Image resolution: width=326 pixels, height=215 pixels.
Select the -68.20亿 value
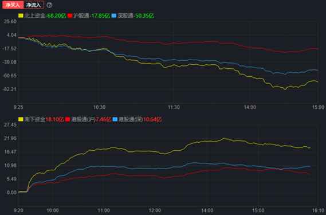tap(56, 15)
